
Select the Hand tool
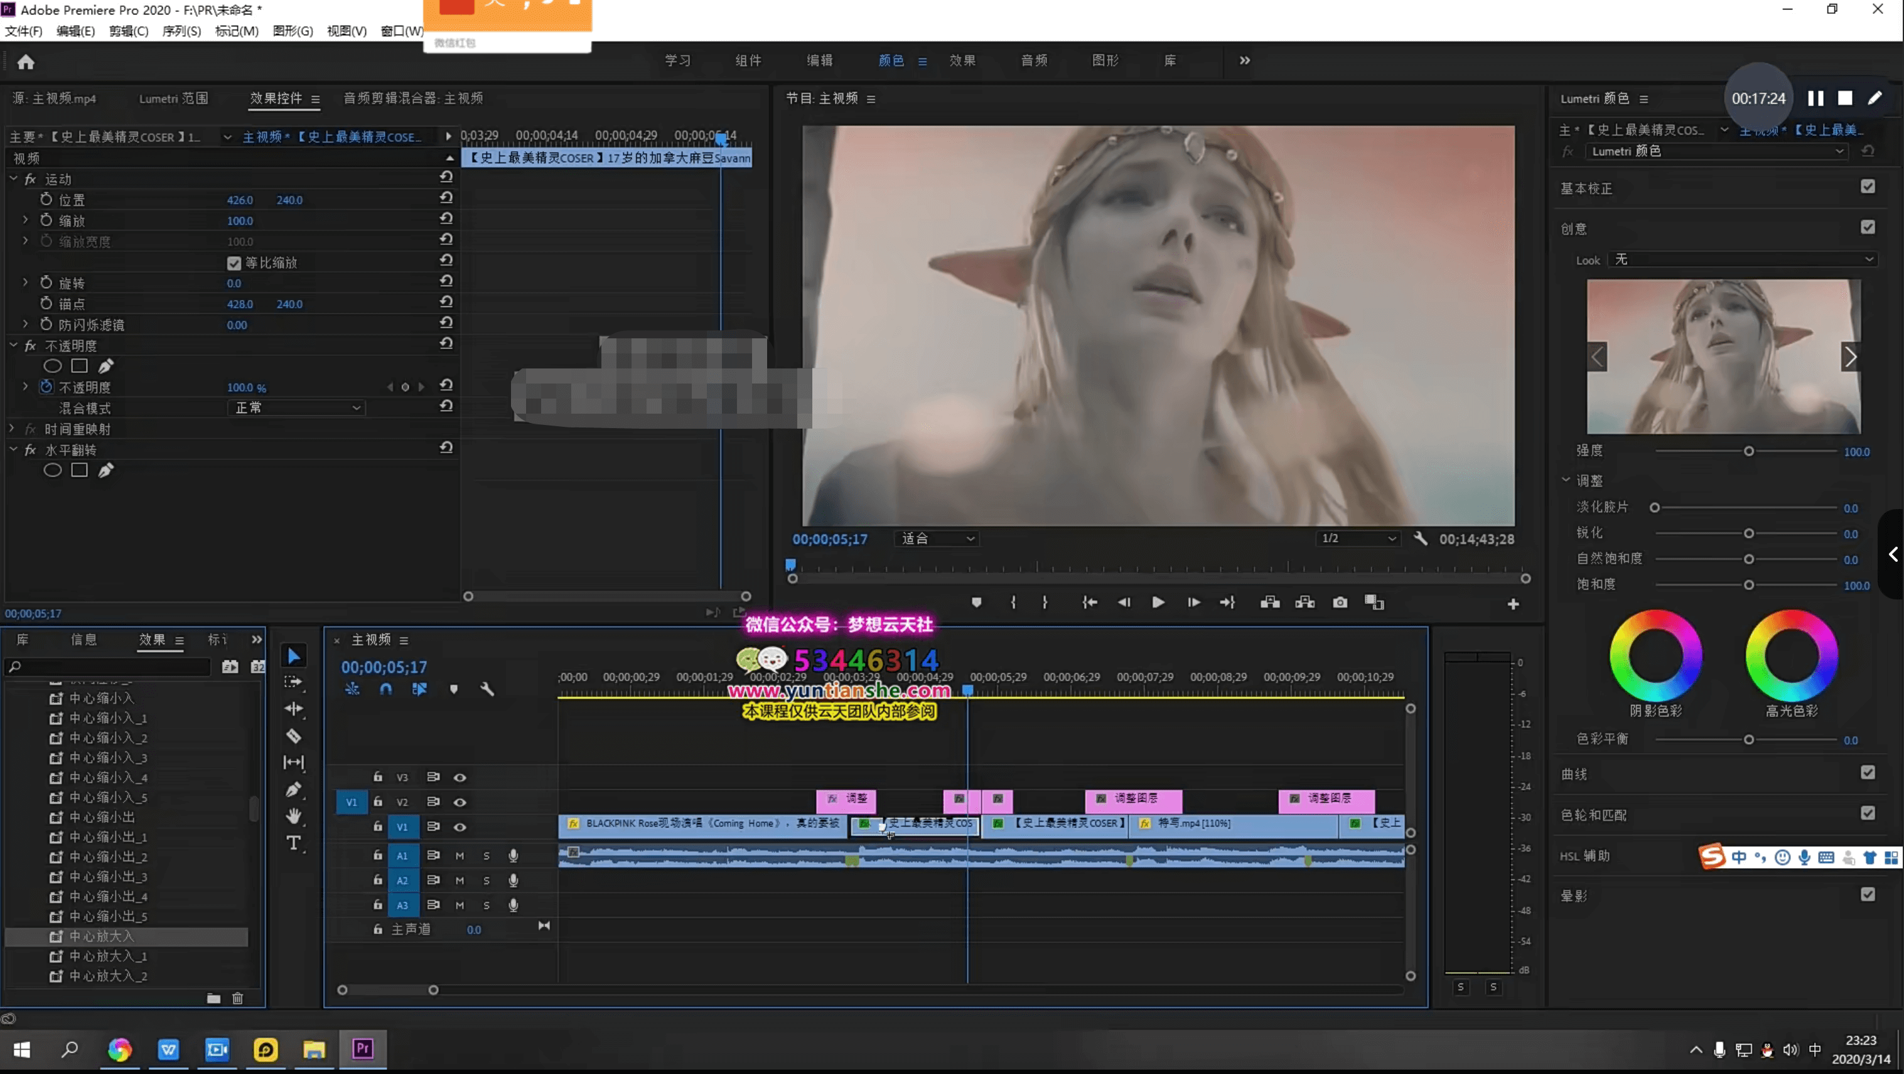pyautogui.click(x=293, y=816)
